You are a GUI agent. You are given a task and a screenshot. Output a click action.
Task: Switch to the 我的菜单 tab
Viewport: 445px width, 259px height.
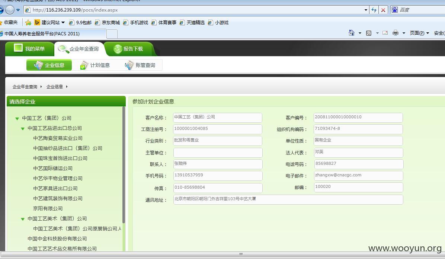coord(29,48)
